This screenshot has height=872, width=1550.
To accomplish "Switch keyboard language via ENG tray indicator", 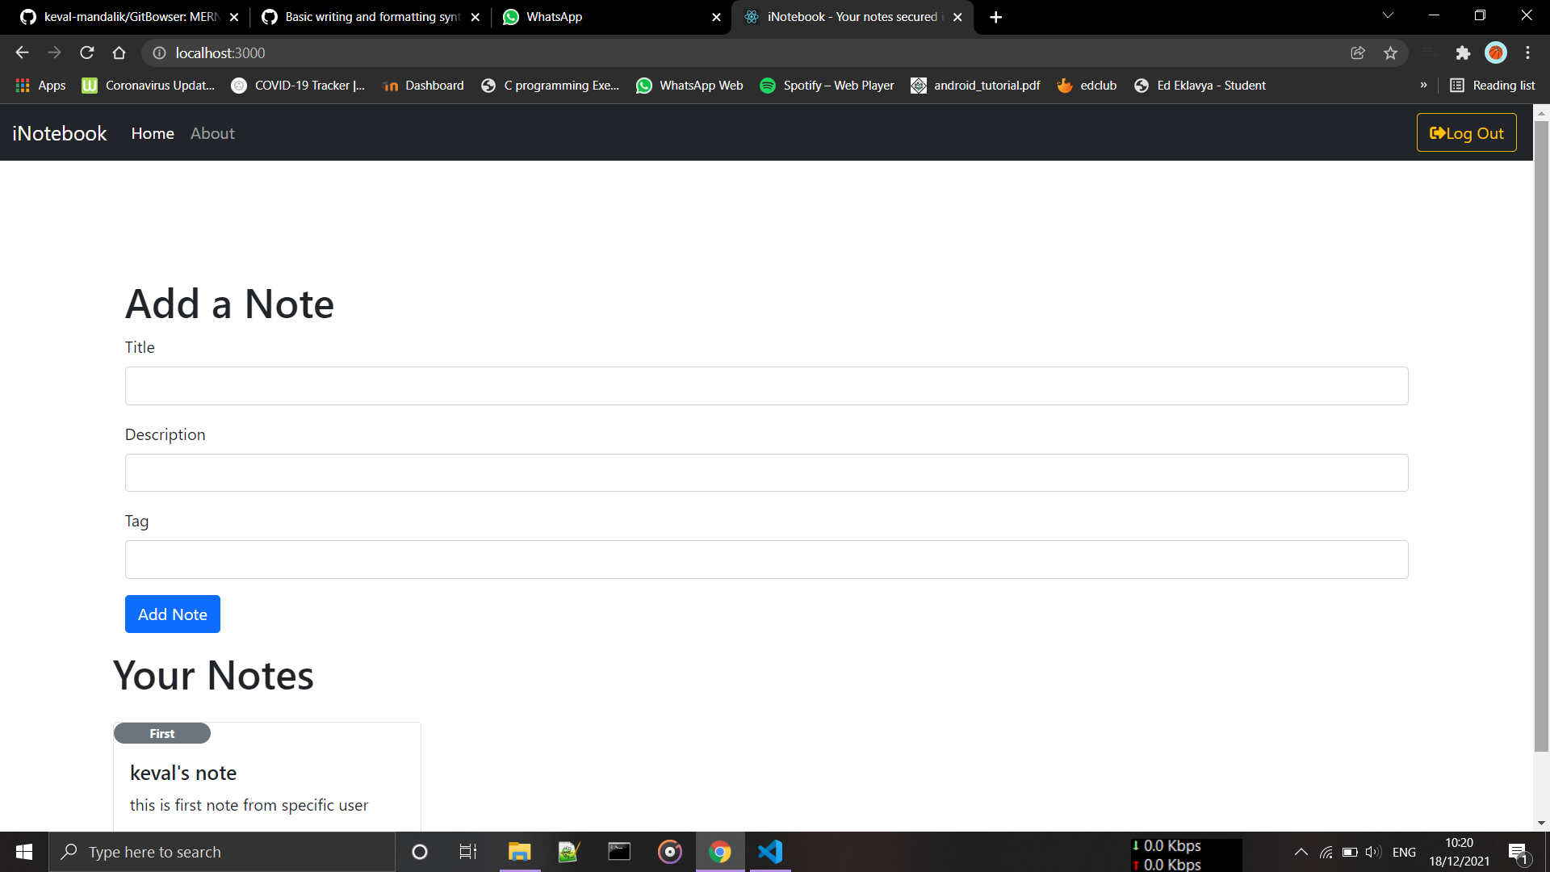I will [x=1405, y=852].
